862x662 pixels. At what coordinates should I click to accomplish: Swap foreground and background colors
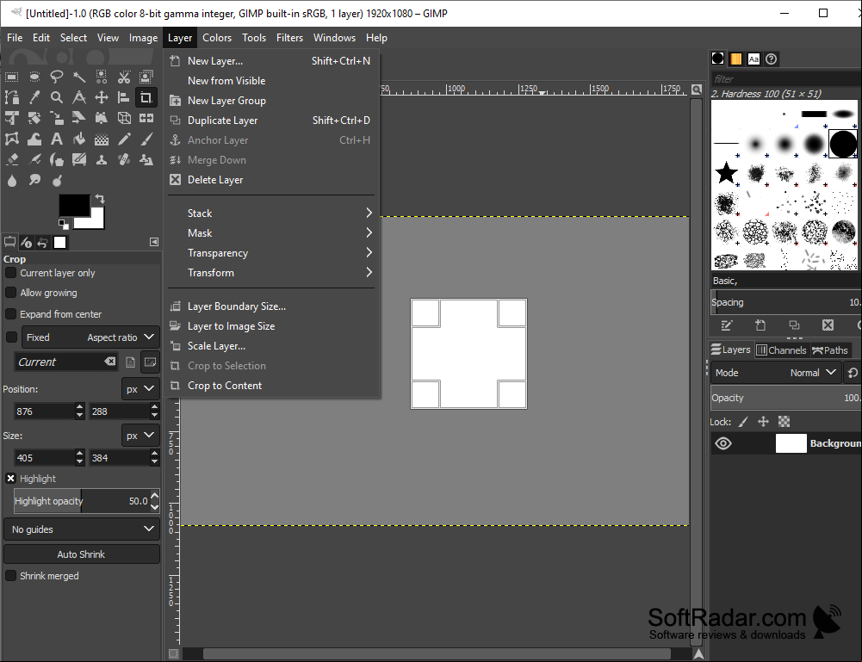100,198
